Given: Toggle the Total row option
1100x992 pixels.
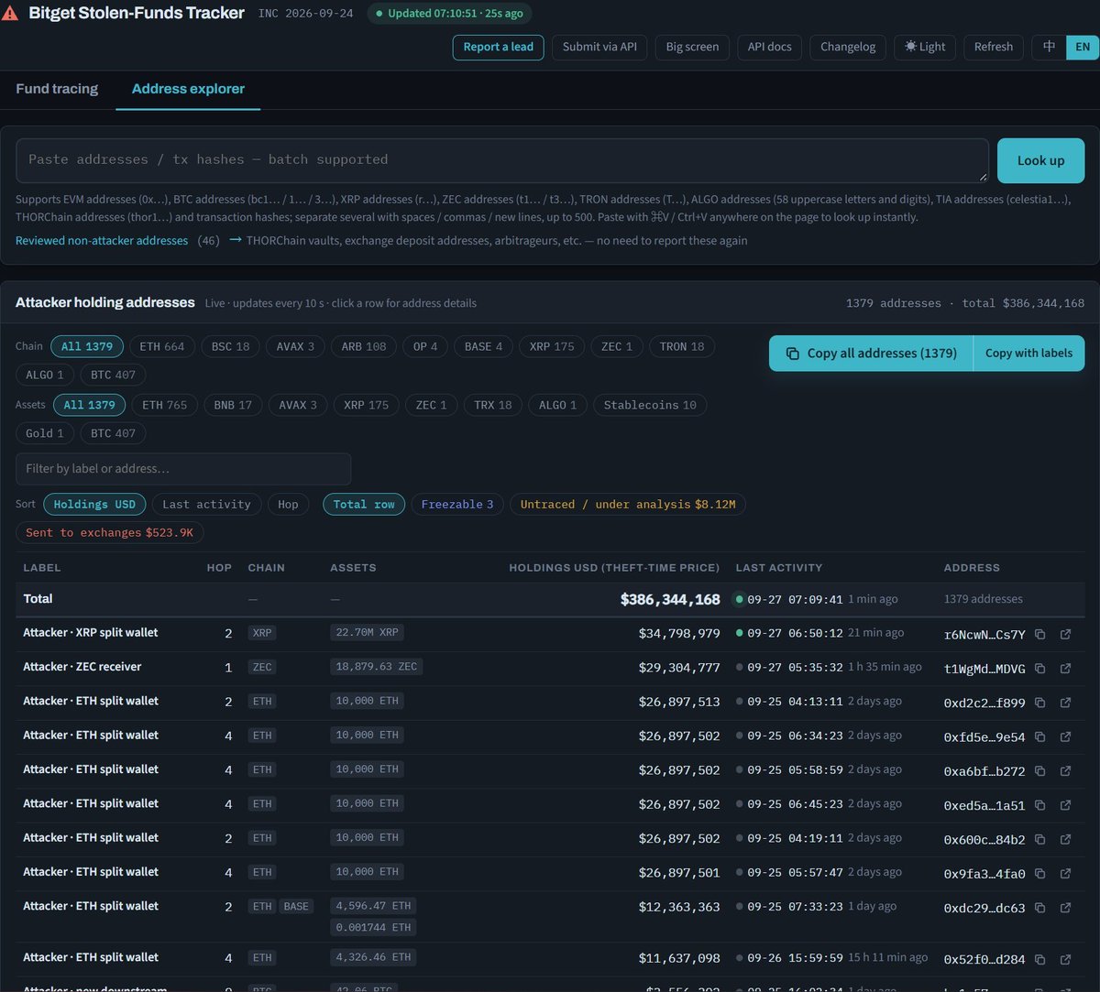Looking at the screenshot, I should 364,504.
